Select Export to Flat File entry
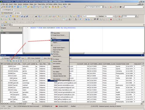Image resolution: width=145 pixels, height=110 pixels. [x=60, y=50]
